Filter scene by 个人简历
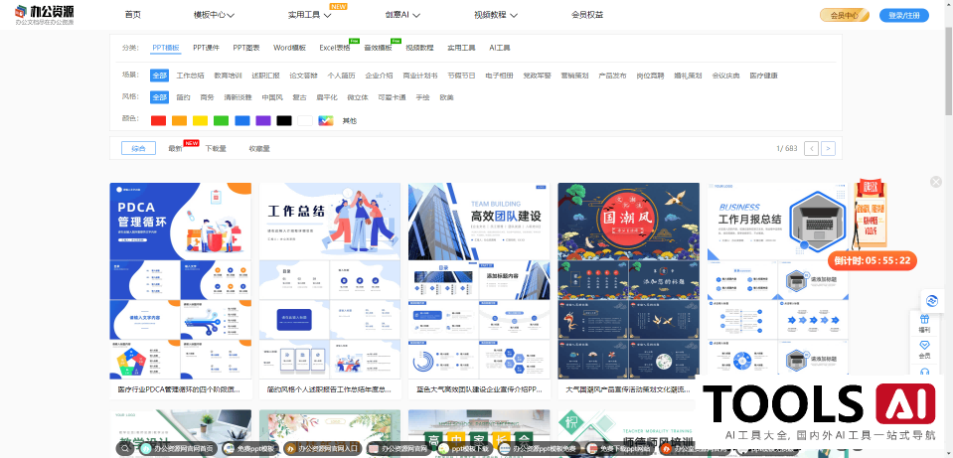The image size is (953, 458). coord(341,76)
